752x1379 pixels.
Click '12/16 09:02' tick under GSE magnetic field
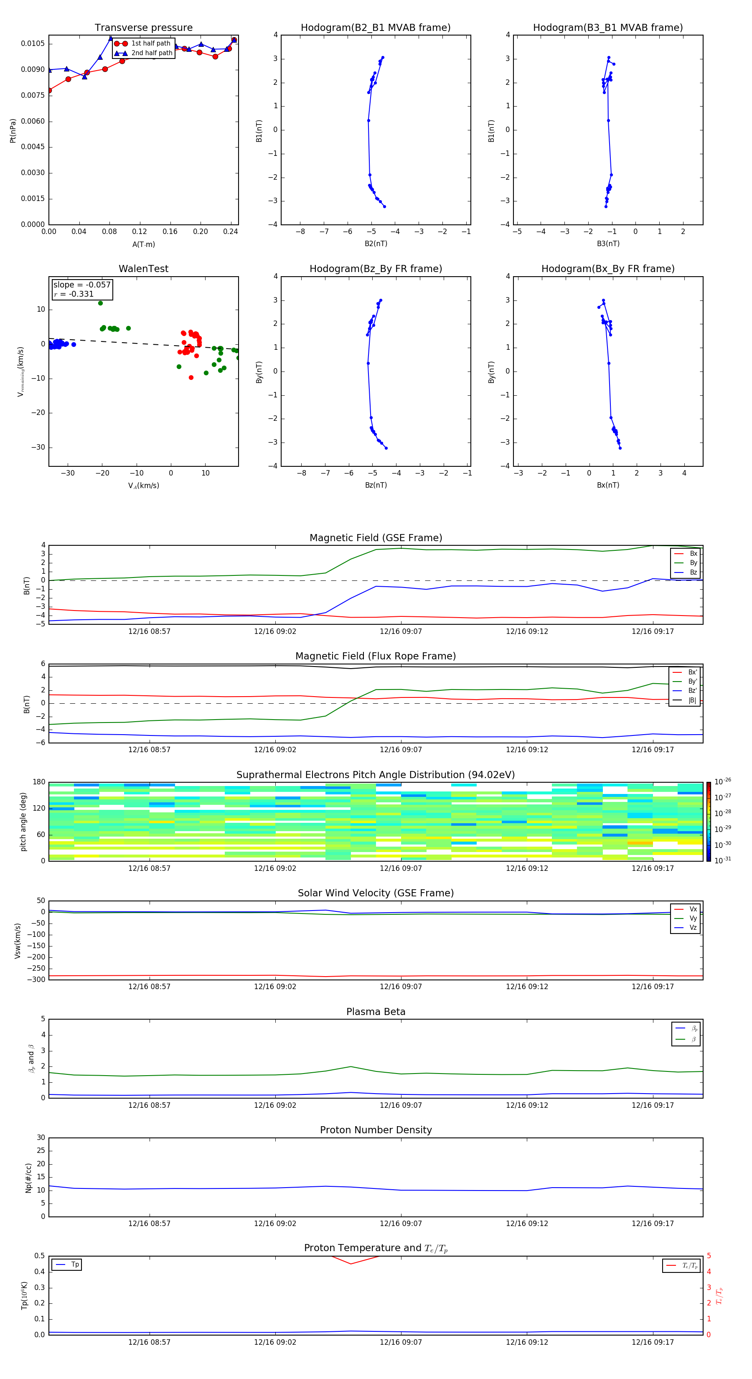pos(275,631)
